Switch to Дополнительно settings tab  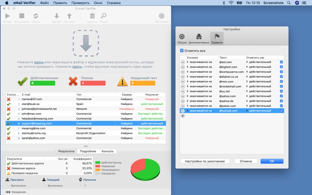click(199, 39)
